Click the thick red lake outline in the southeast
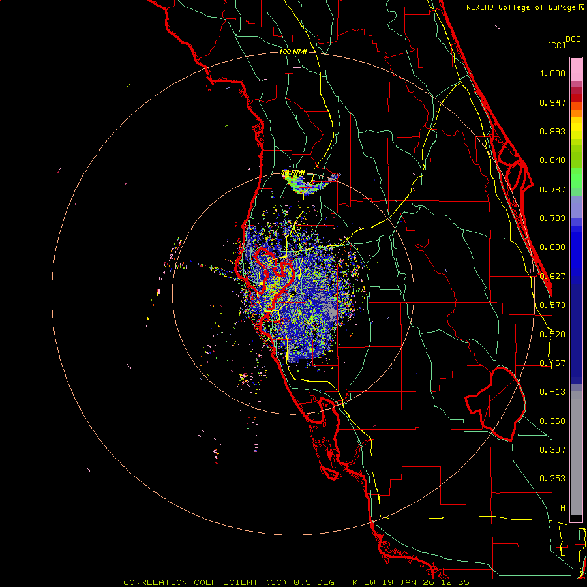Viewport: 587px width, 587px height. pos(495,404)
